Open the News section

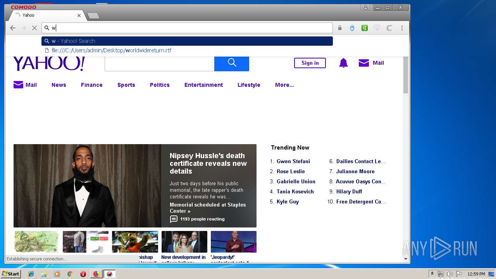[x=59, y=85]
